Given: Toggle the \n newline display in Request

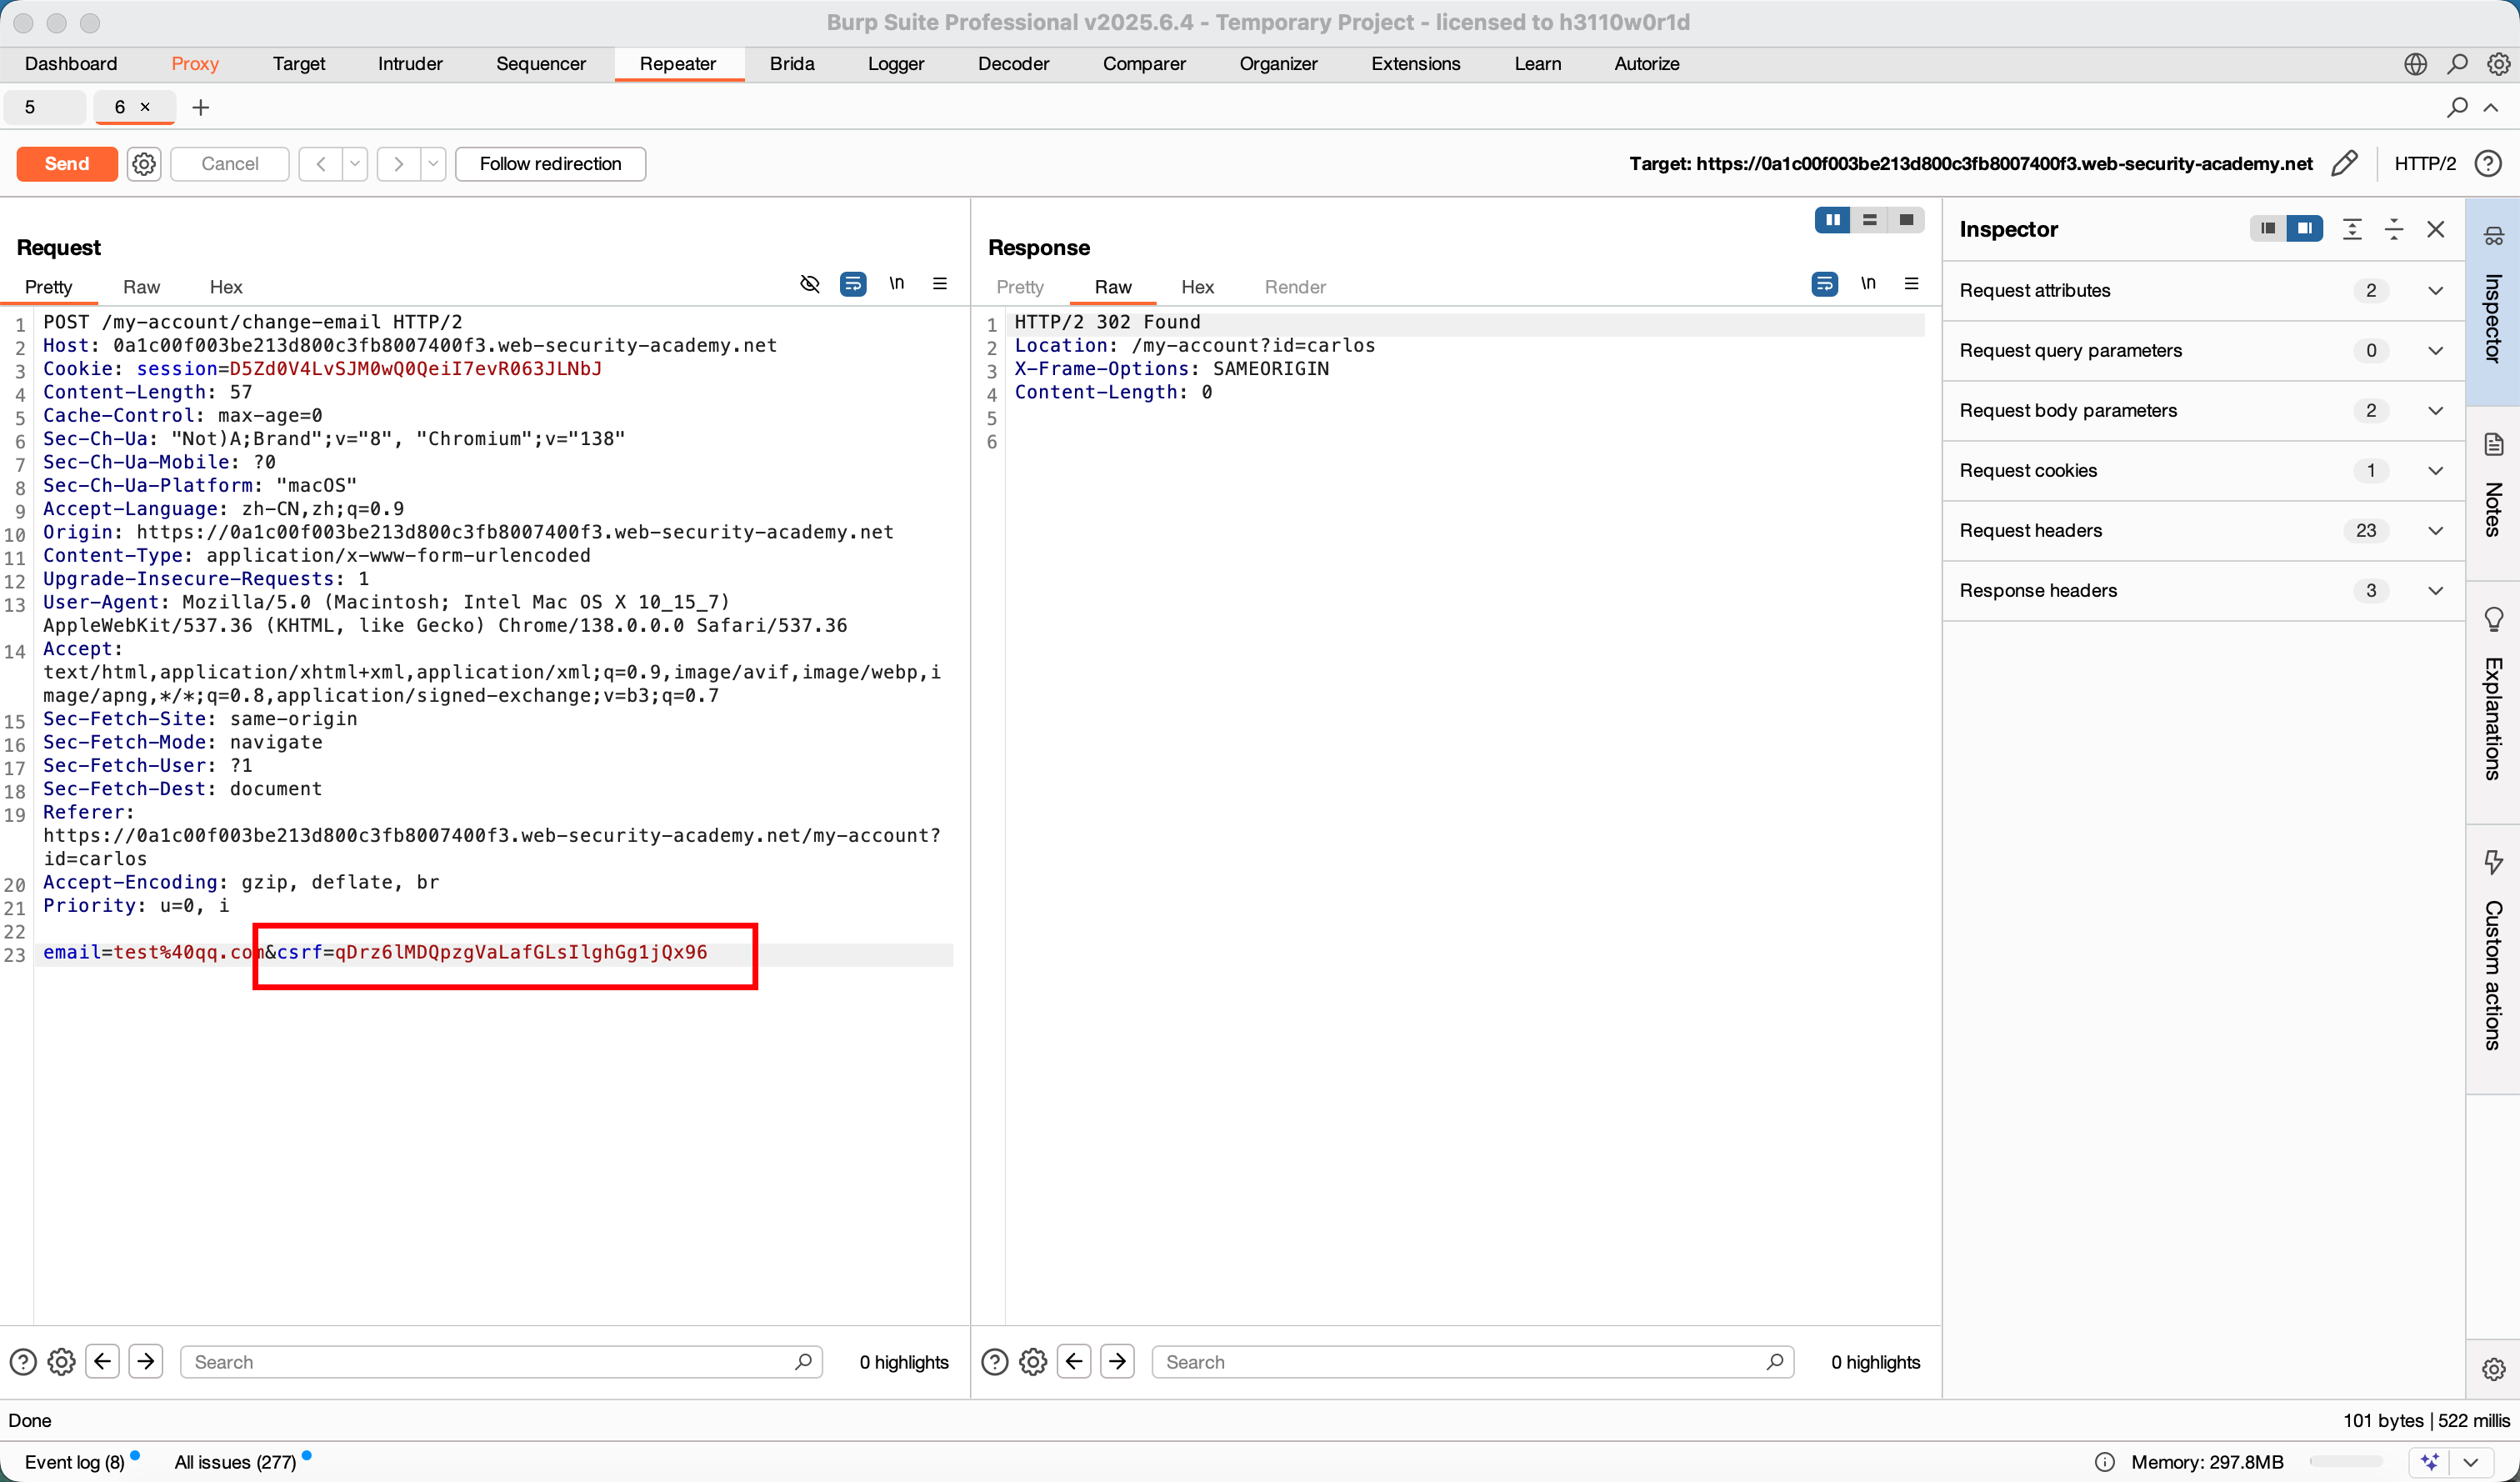Looking at the screenshot, I should [x=897, y=284].
